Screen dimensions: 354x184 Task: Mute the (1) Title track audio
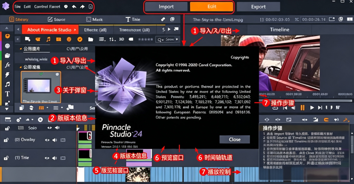tap(54, 158)
